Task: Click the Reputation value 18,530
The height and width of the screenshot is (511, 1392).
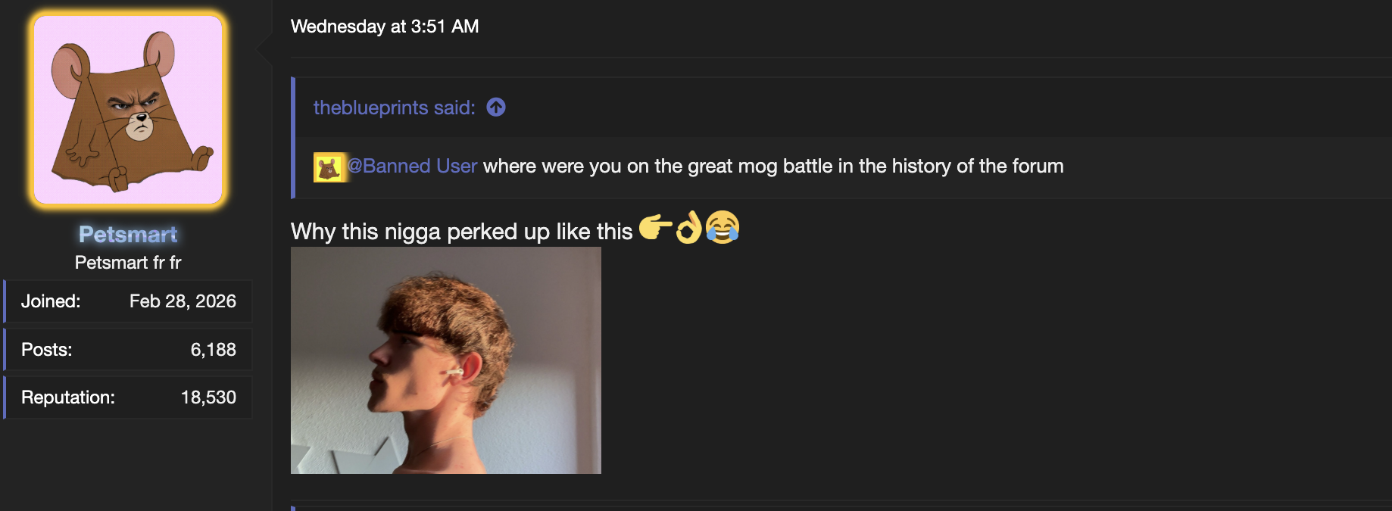Action: (x=208, y=397)
